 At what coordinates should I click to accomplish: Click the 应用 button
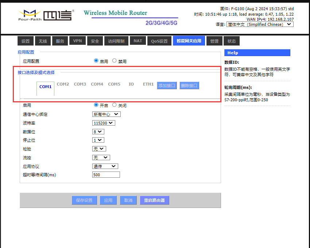108,200
